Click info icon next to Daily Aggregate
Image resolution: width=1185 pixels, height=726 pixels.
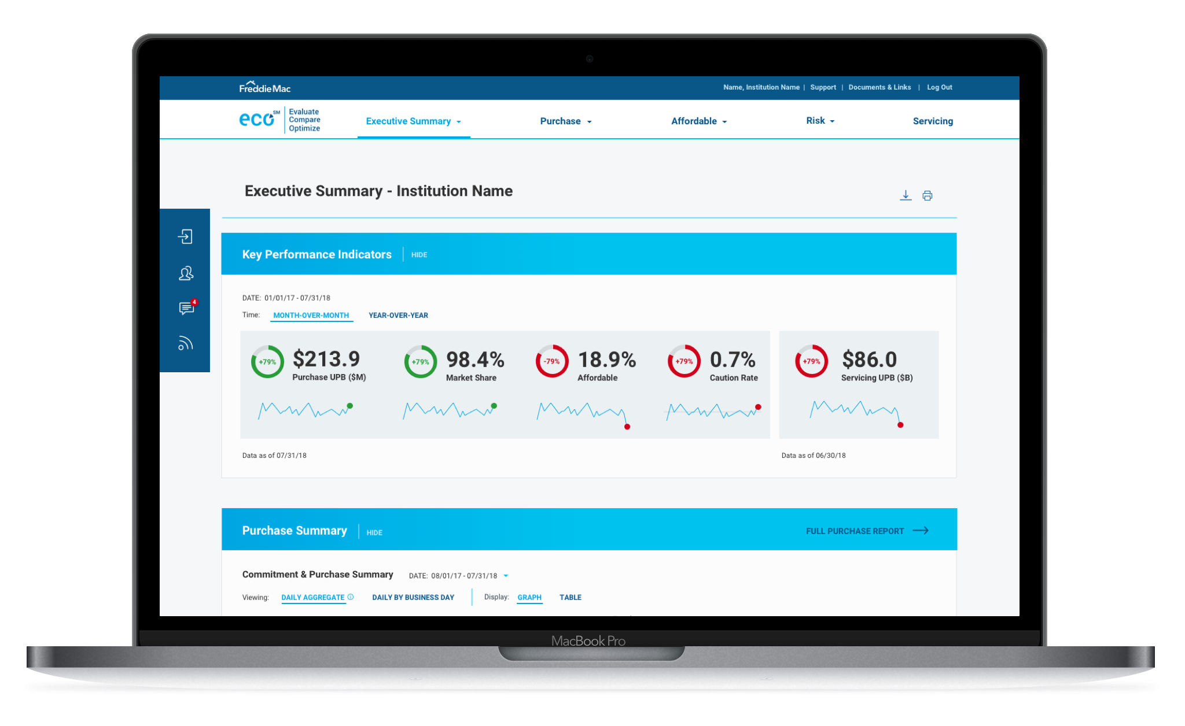tap(351, 597)
